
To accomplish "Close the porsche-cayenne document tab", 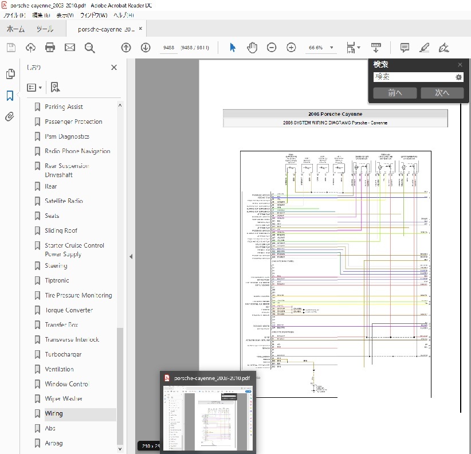I will pos(140,29).
